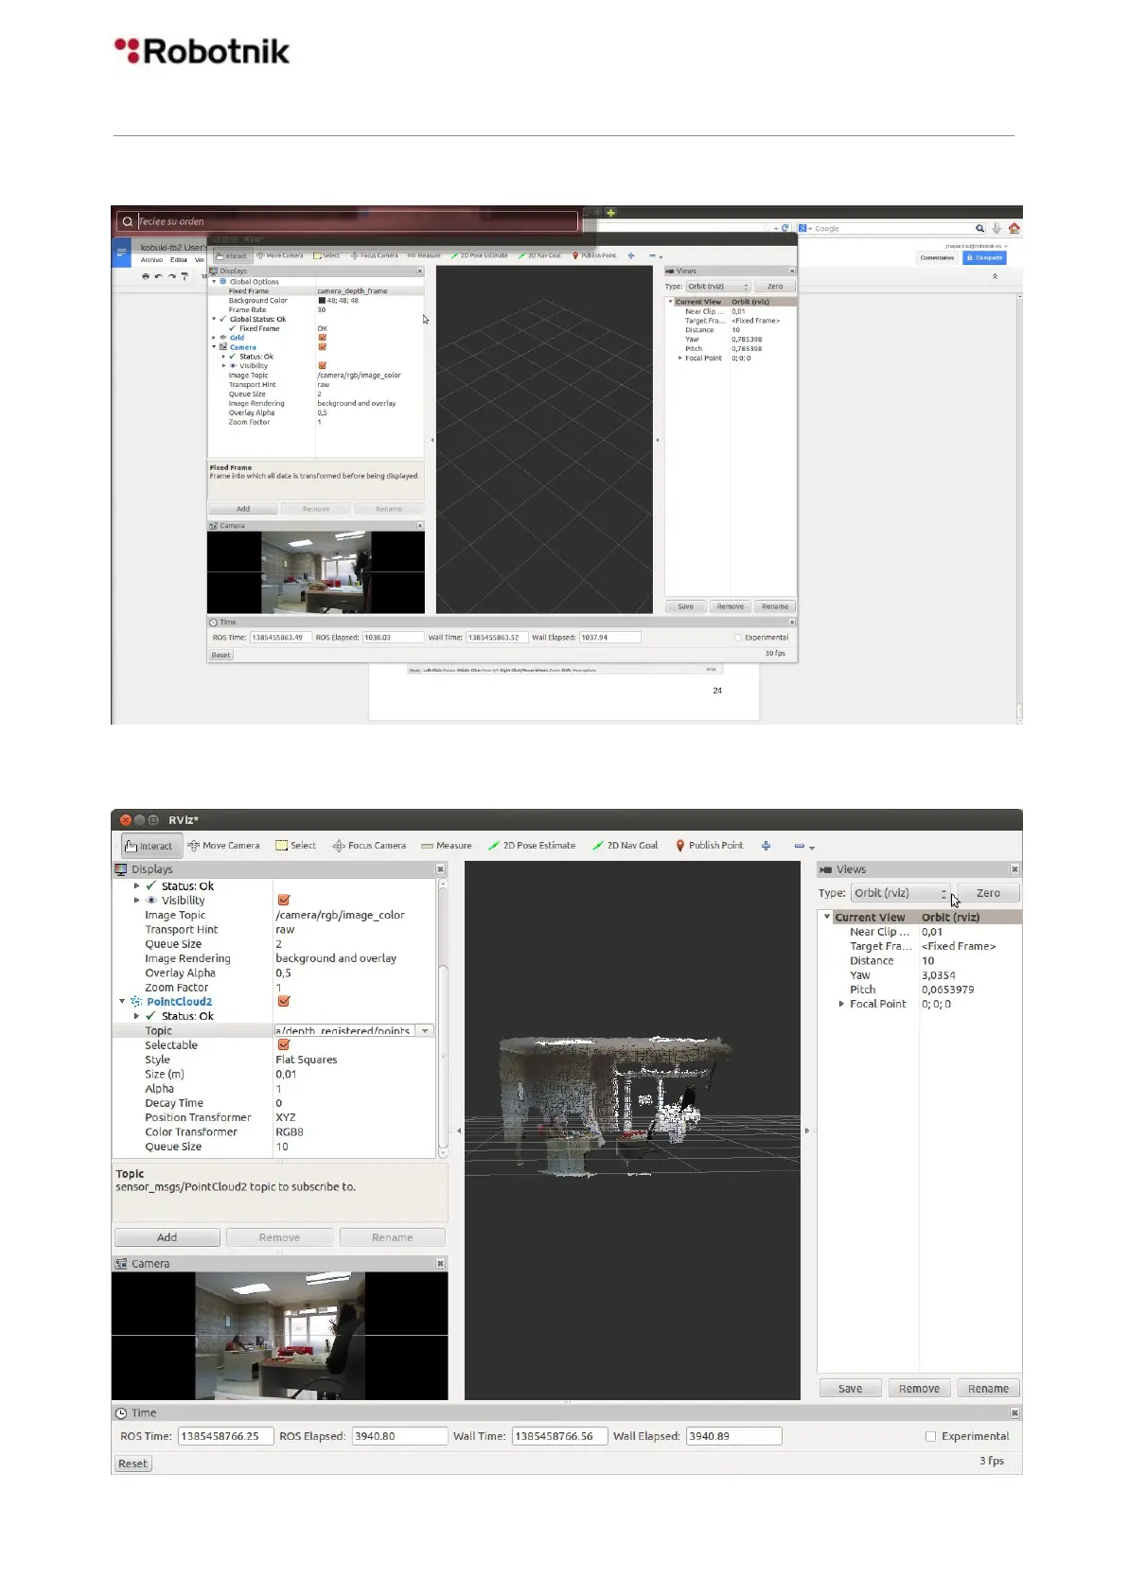
Task: Toggle PointCloud2 display checkbox in lower RViz
Action: (284, 1002)
